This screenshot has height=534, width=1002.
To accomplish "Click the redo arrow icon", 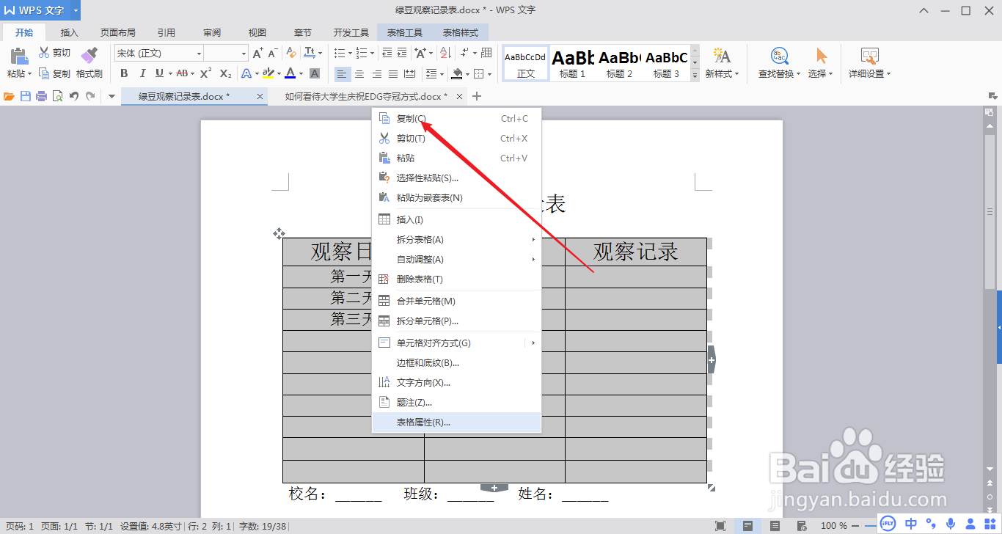I will pos(90,96).
